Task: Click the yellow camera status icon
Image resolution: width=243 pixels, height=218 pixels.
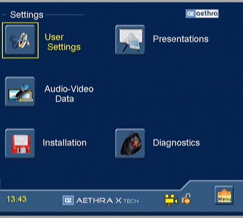Action: [x=171, y=200]
